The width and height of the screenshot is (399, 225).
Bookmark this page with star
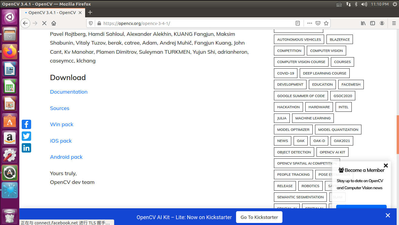click(326, 23)
